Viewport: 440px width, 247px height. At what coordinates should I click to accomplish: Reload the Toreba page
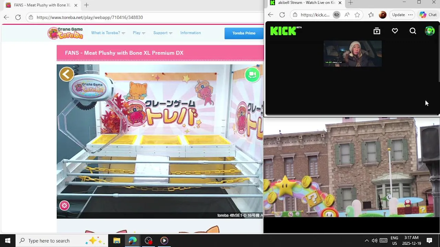(18, 17)
